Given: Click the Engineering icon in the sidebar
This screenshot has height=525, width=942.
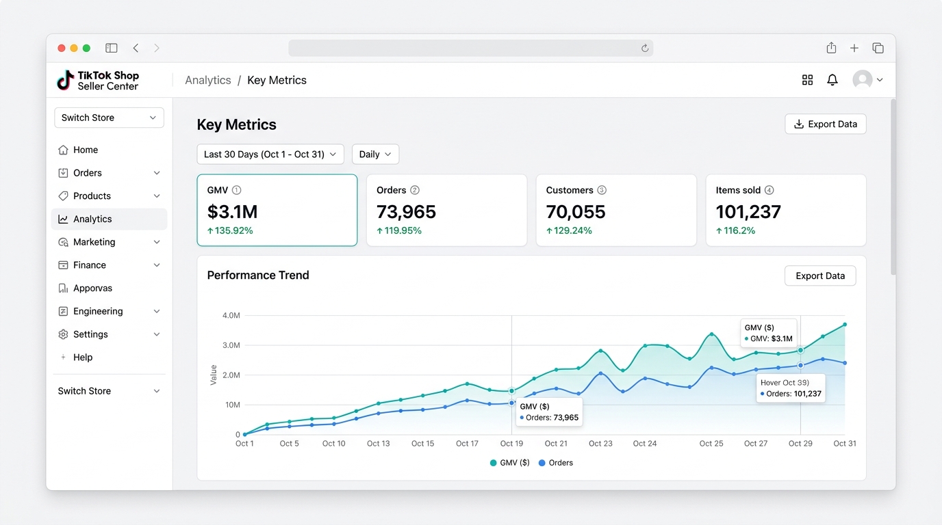Looking at the screenshot, I should pos(63,311).
